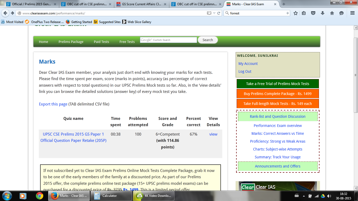Open 'Charts: Subject-wise Attempts'
The height and width of the screenshot is (201, 358).
[278, 149]
